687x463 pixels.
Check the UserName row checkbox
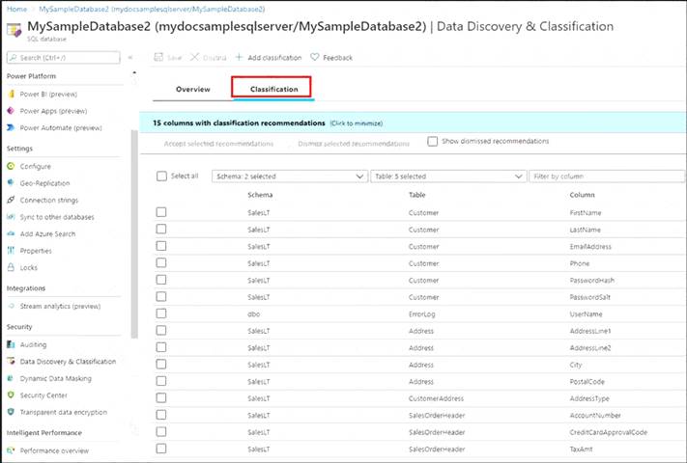click(161, 313)
